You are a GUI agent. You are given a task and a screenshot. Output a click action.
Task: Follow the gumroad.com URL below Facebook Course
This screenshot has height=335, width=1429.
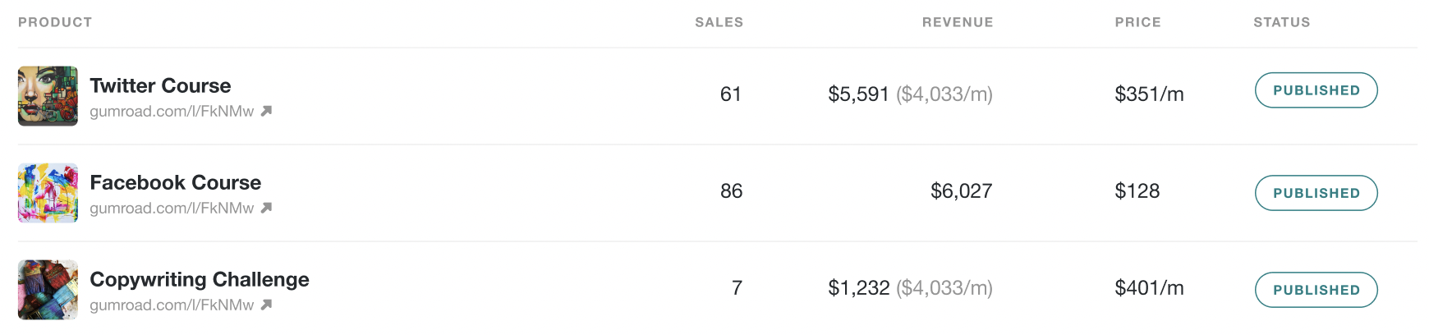(172, 208)
